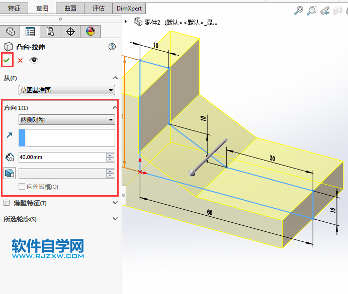
Task: Click the help question mark icon
Action: 112,47
